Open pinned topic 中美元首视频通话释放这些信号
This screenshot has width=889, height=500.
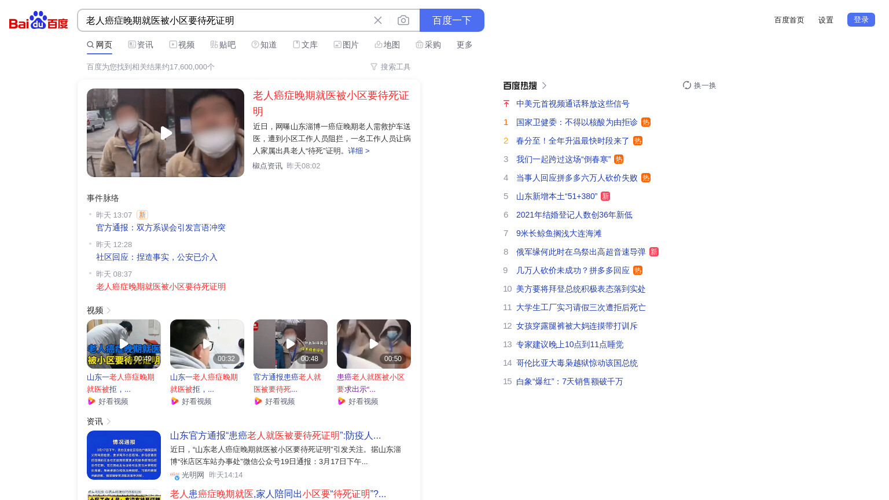(x=573, y=104)
